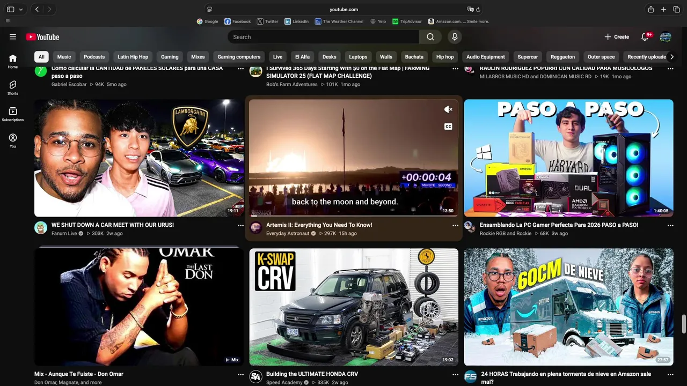
Task: Click the page's vertical scrollbar thumb
Action: click(684, 324)
